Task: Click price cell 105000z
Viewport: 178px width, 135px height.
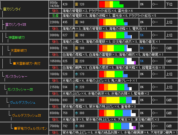Action: 55,61
